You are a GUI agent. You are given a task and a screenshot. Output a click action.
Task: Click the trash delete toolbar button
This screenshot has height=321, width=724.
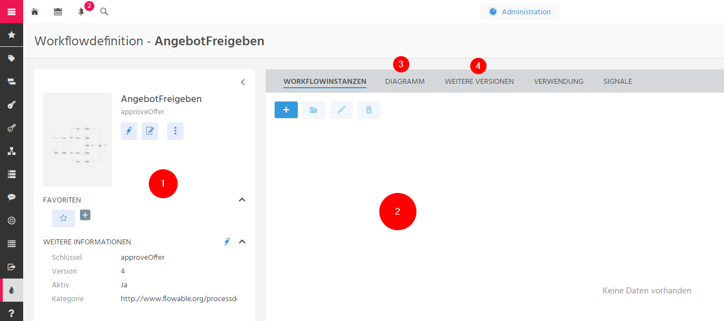(x=369, y=110)
